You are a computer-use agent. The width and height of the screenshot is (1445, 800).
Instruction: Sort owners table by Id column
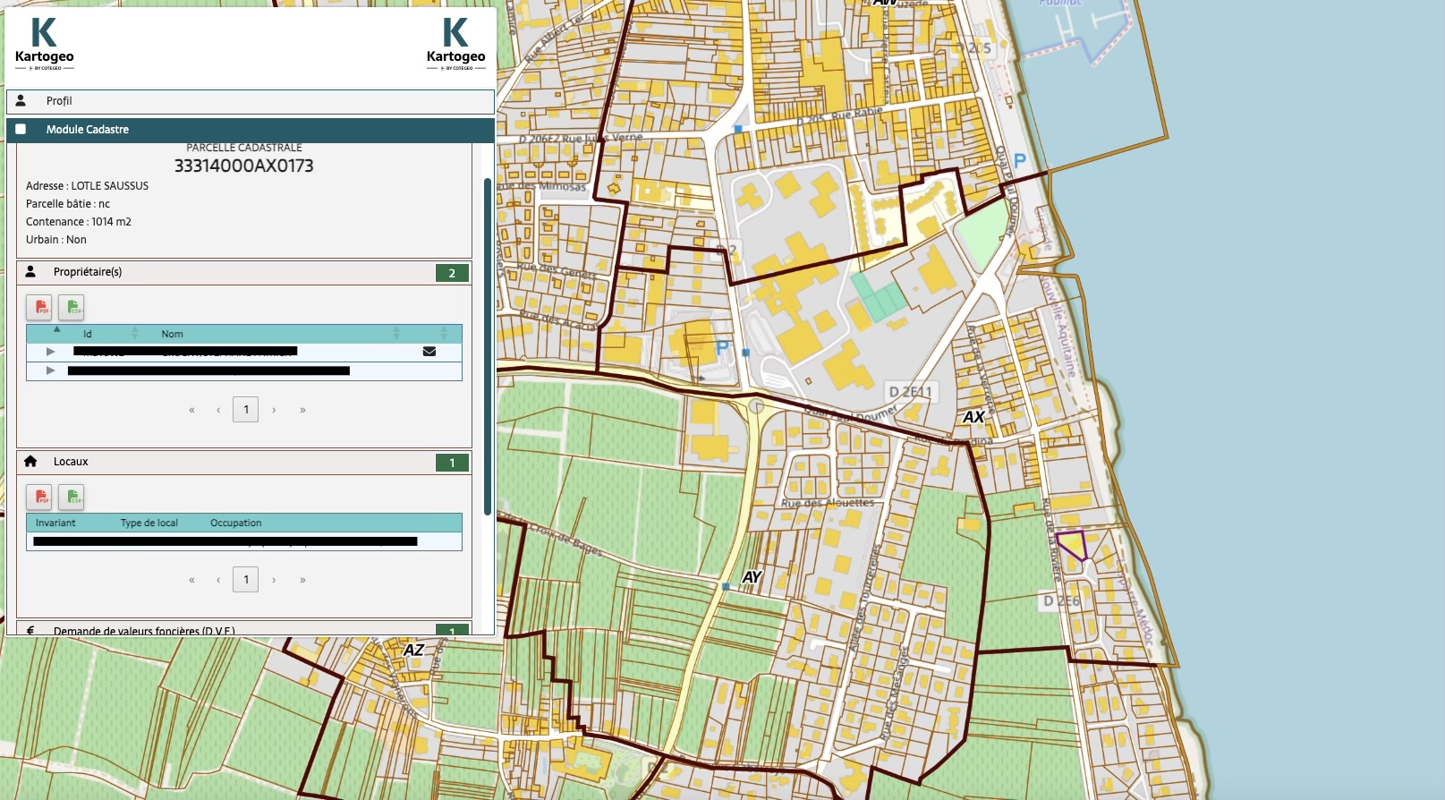click(x=88, y=334)
